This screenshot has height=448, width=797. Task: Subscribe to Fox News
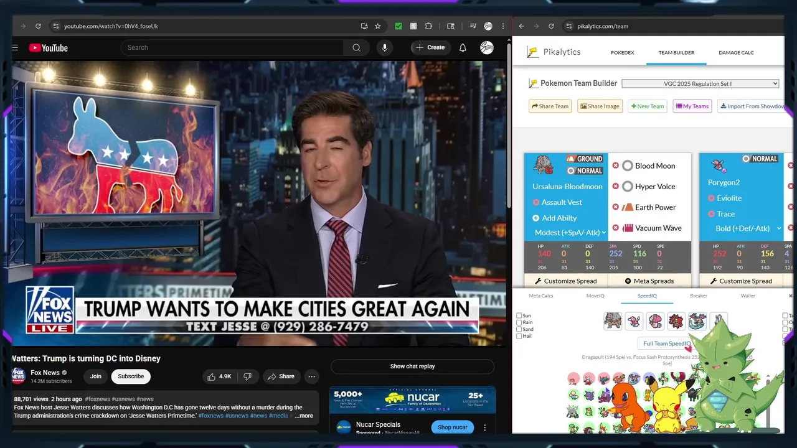pyautogui.click(x=131, y=376)
